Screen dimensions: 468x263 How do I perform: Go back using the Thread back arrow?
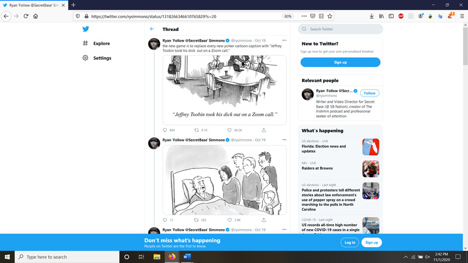pos(152,29)
